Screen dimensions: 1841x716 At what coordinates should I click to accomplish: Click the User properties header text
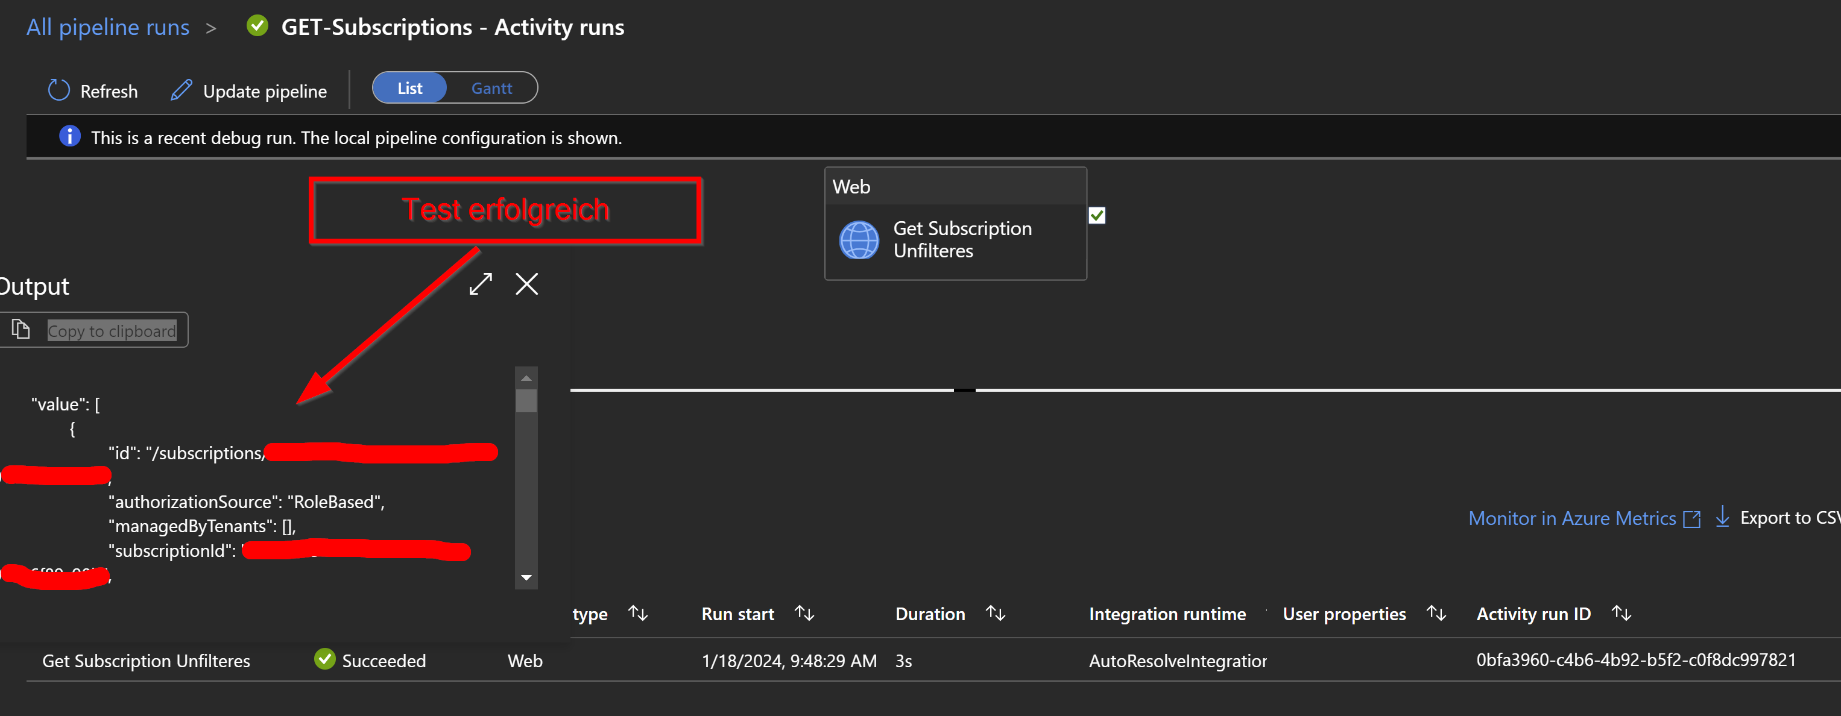(1344, 614)
